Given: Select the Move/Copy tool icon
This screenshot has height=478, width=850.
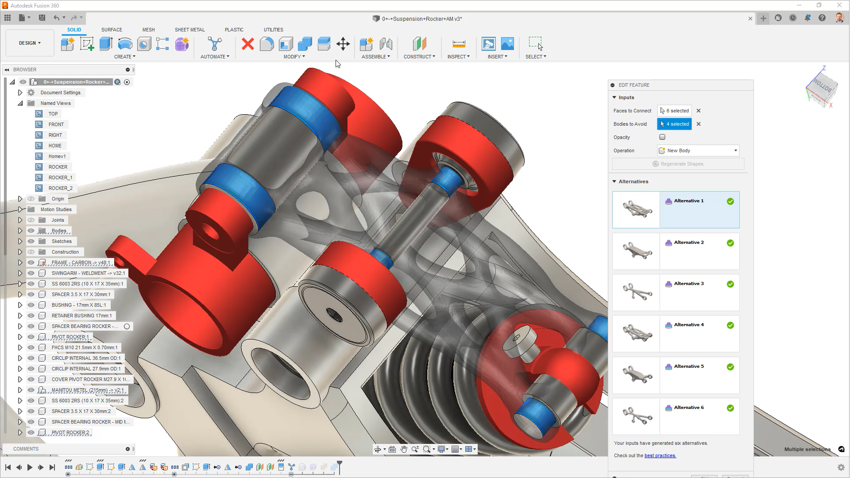Looking at the screenshot, I should coord(343,44).
